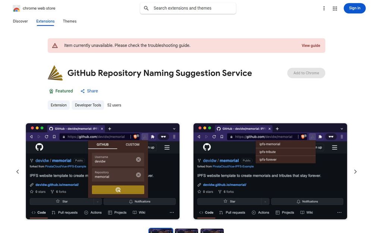Click the Featured badge icon
This screenshot has height=233, width=373.
pos(51,91)
